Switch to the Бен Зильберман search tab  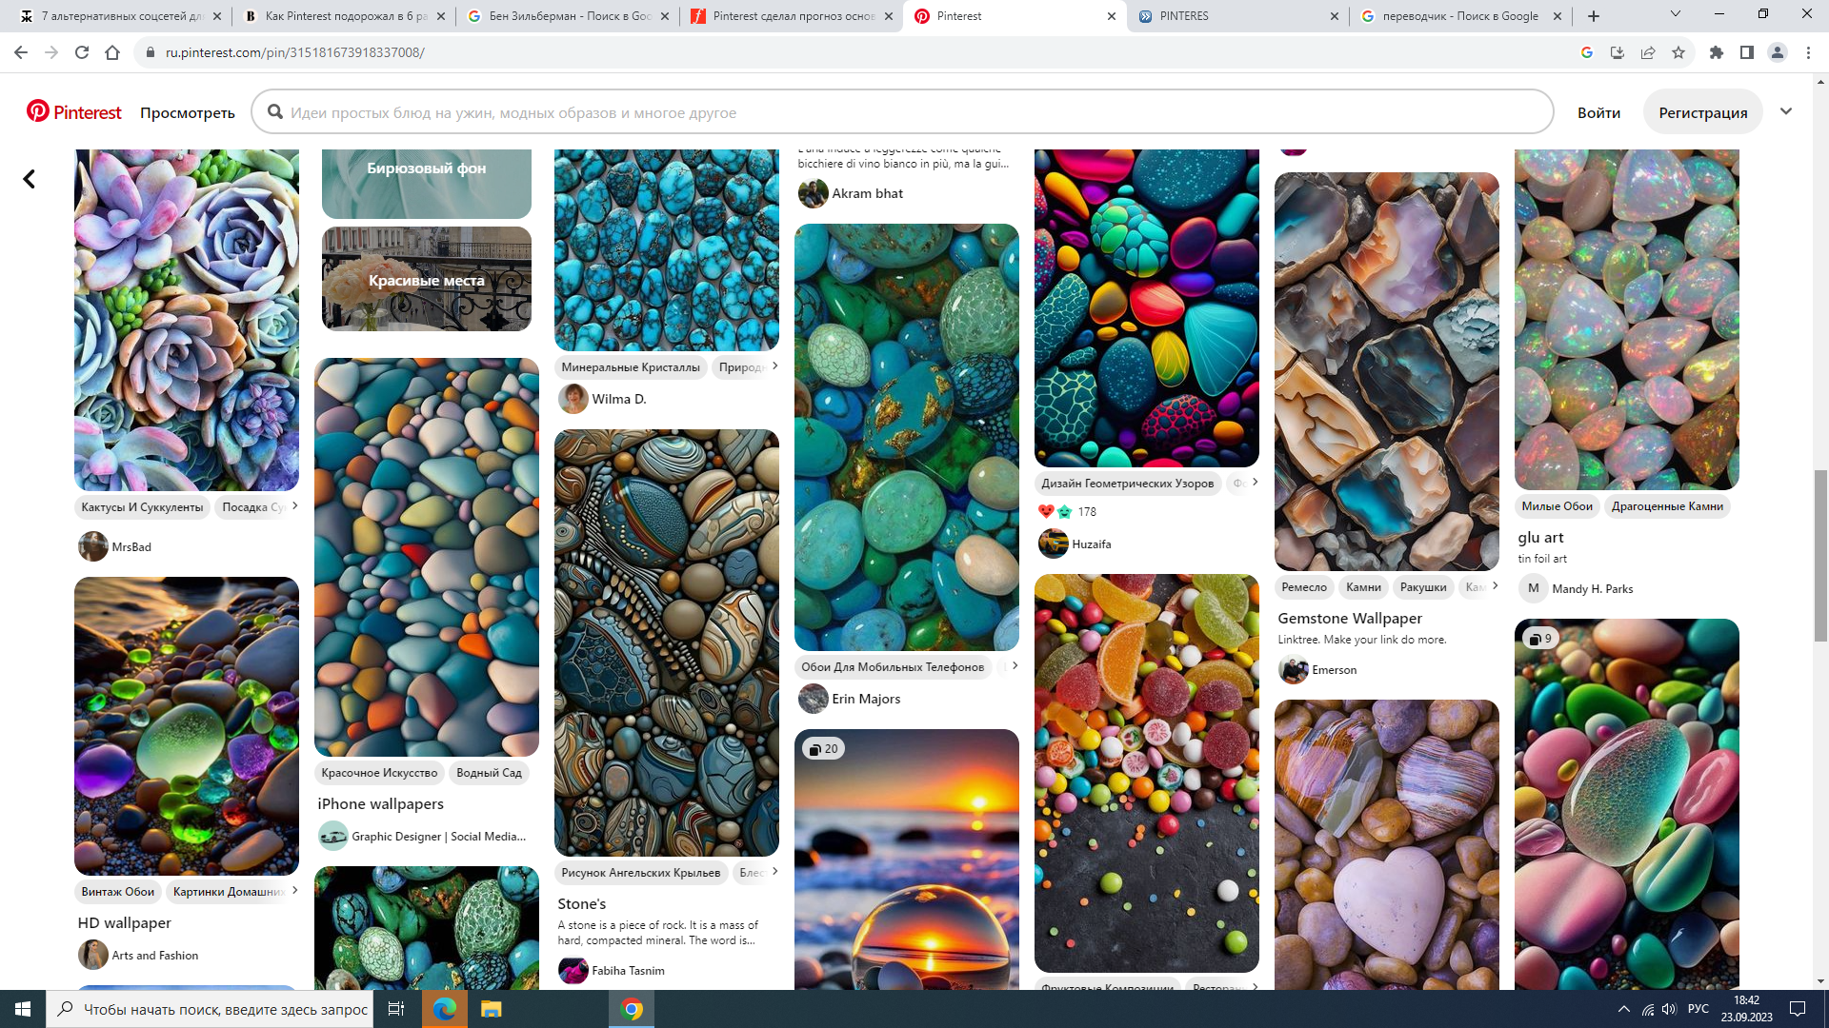(x=569, y=16)
